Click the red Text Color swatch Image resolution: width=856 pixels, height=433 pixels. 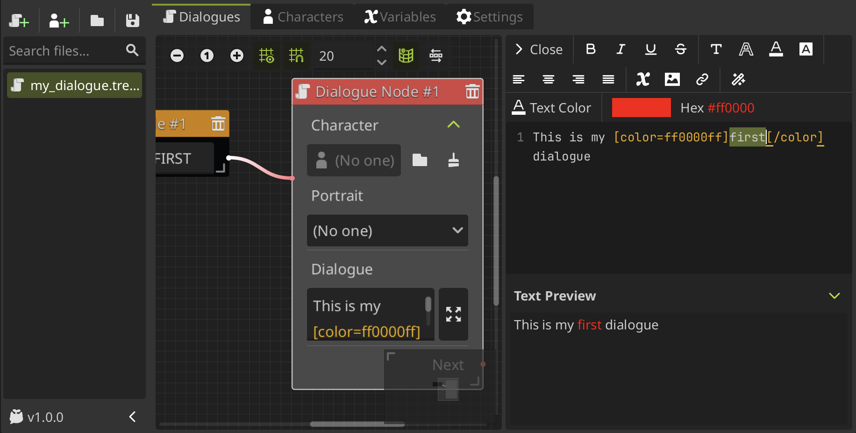click(641, 107)
